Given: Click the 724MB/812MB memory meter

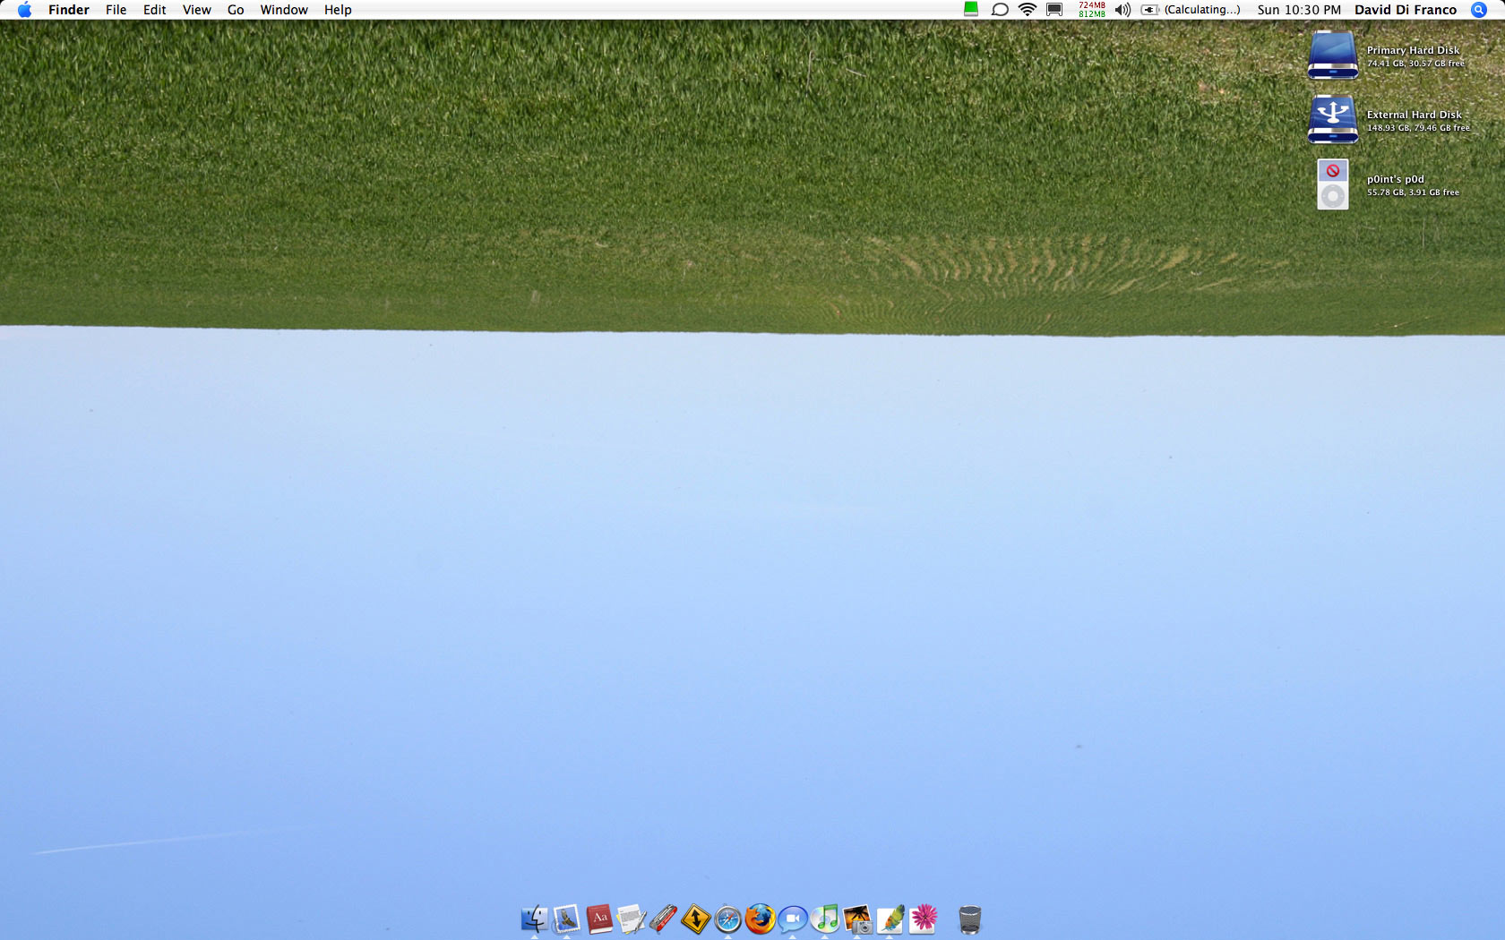Looking at the screenshot, I should [x=1092, y=10].
